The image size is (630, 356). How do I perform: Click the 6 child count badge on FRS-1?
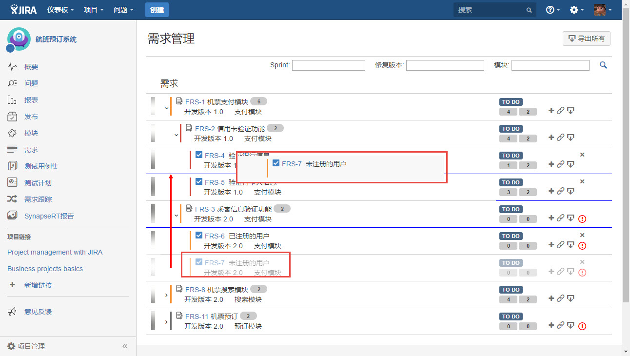[258, 102]
